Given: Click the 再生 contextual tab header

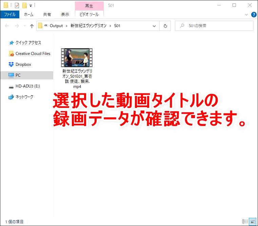Looking at the screenshot, I should [x=89, y=6].
